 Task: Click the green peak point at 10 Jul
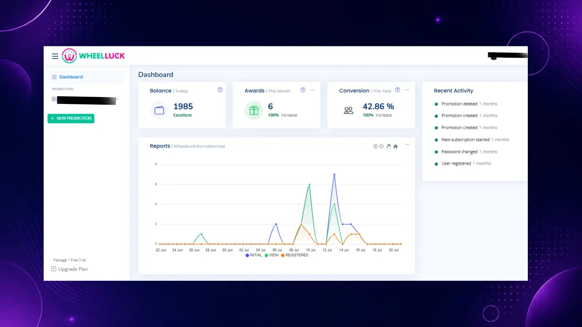tap(310, 185)
